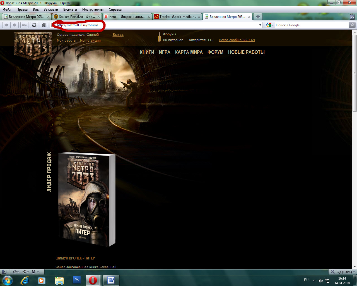357x286 pixels.
Task: Launch Internet Explorer from the taskbar
Action: (25, 280)
